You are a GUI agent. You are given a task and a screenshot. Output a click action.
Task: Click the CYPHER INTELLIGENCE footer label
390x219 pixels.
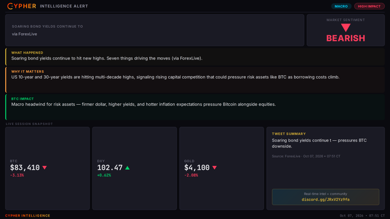[28, 216]
